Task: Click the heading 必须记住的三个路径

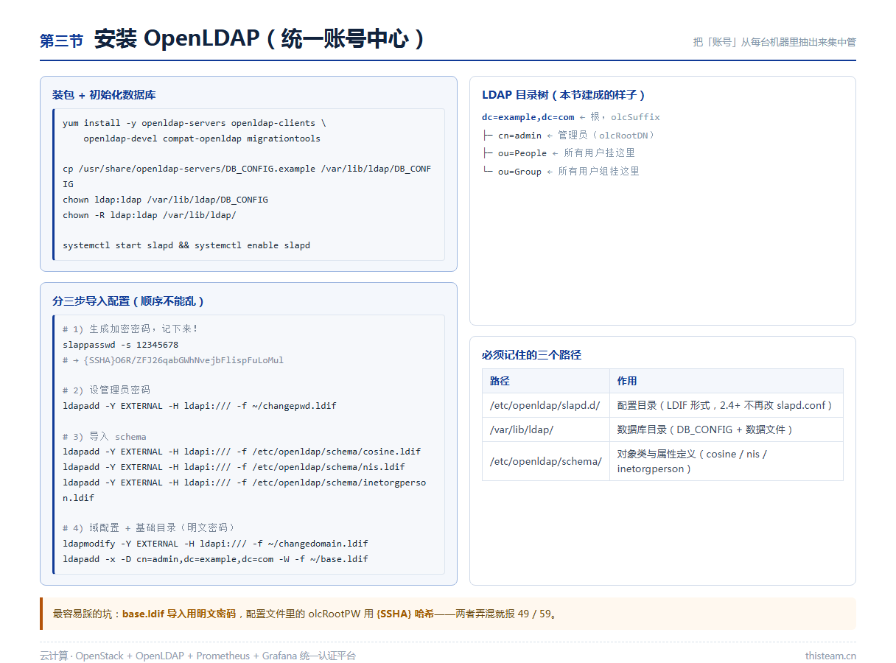Action: point(531,355)
